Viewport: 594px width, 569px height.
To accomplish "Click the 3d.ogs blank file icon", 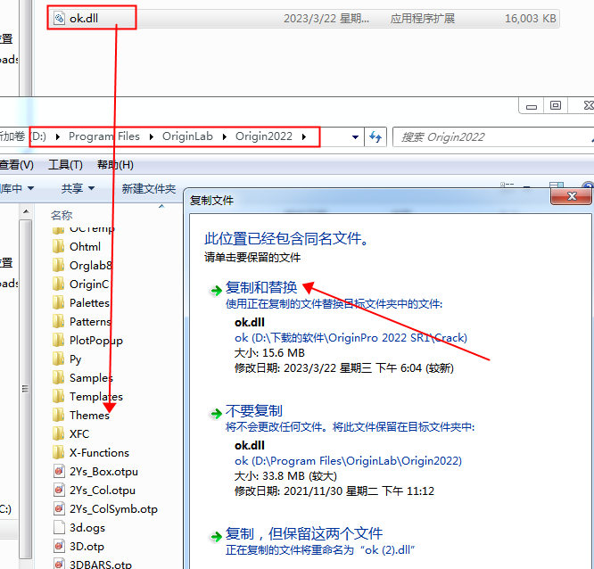I will [x=59, y=527].
